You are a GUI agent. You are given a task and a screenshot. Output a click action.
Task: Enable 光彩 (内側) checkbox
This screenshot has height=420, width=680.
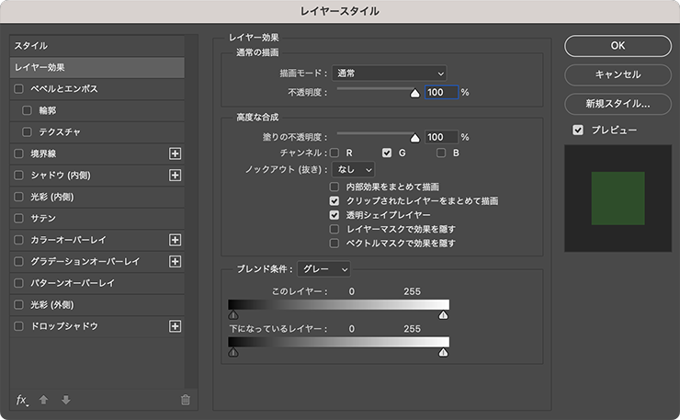coord(18,197)
